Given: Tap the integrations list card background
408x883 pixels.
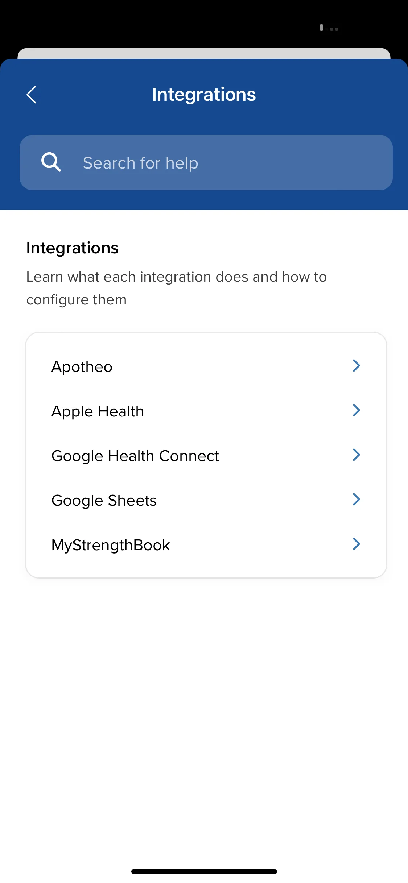Looking at the screenshot, I should 206,455.
